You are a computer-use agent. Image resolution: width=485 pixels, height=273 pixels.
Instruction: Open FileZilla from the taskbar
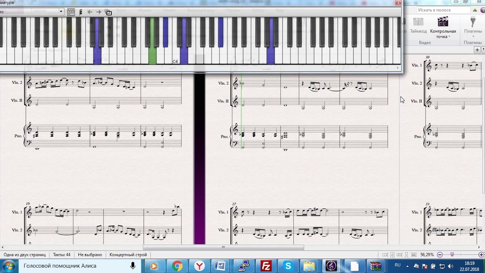pyautogui.click(x=266, y=266)
